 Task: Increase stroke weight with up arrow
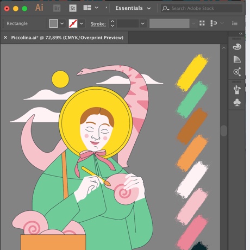[112, 21]
